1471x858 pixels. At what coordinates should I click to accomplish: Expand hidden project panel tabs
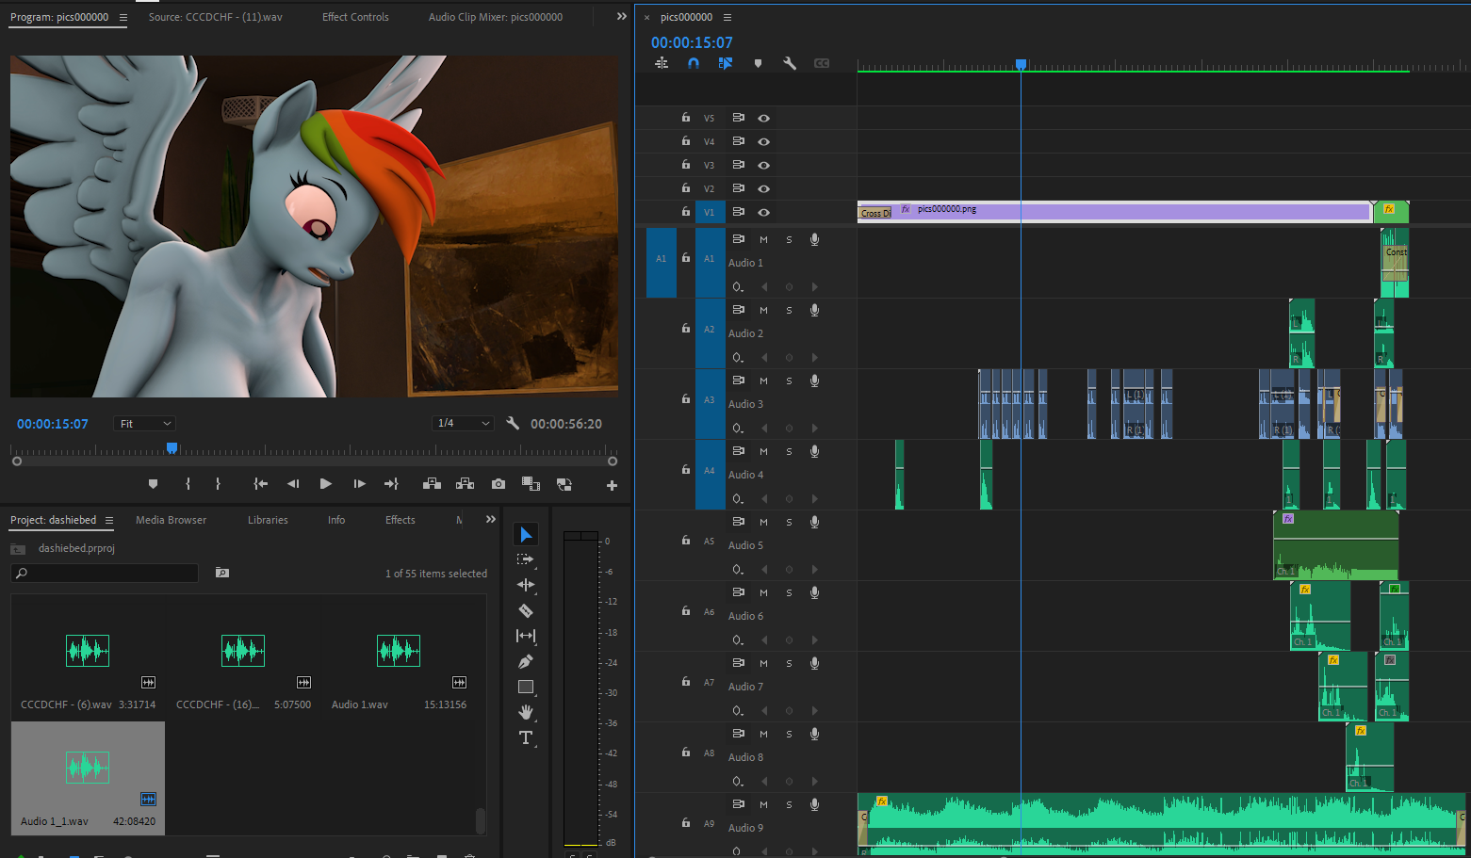click(490, 519)
